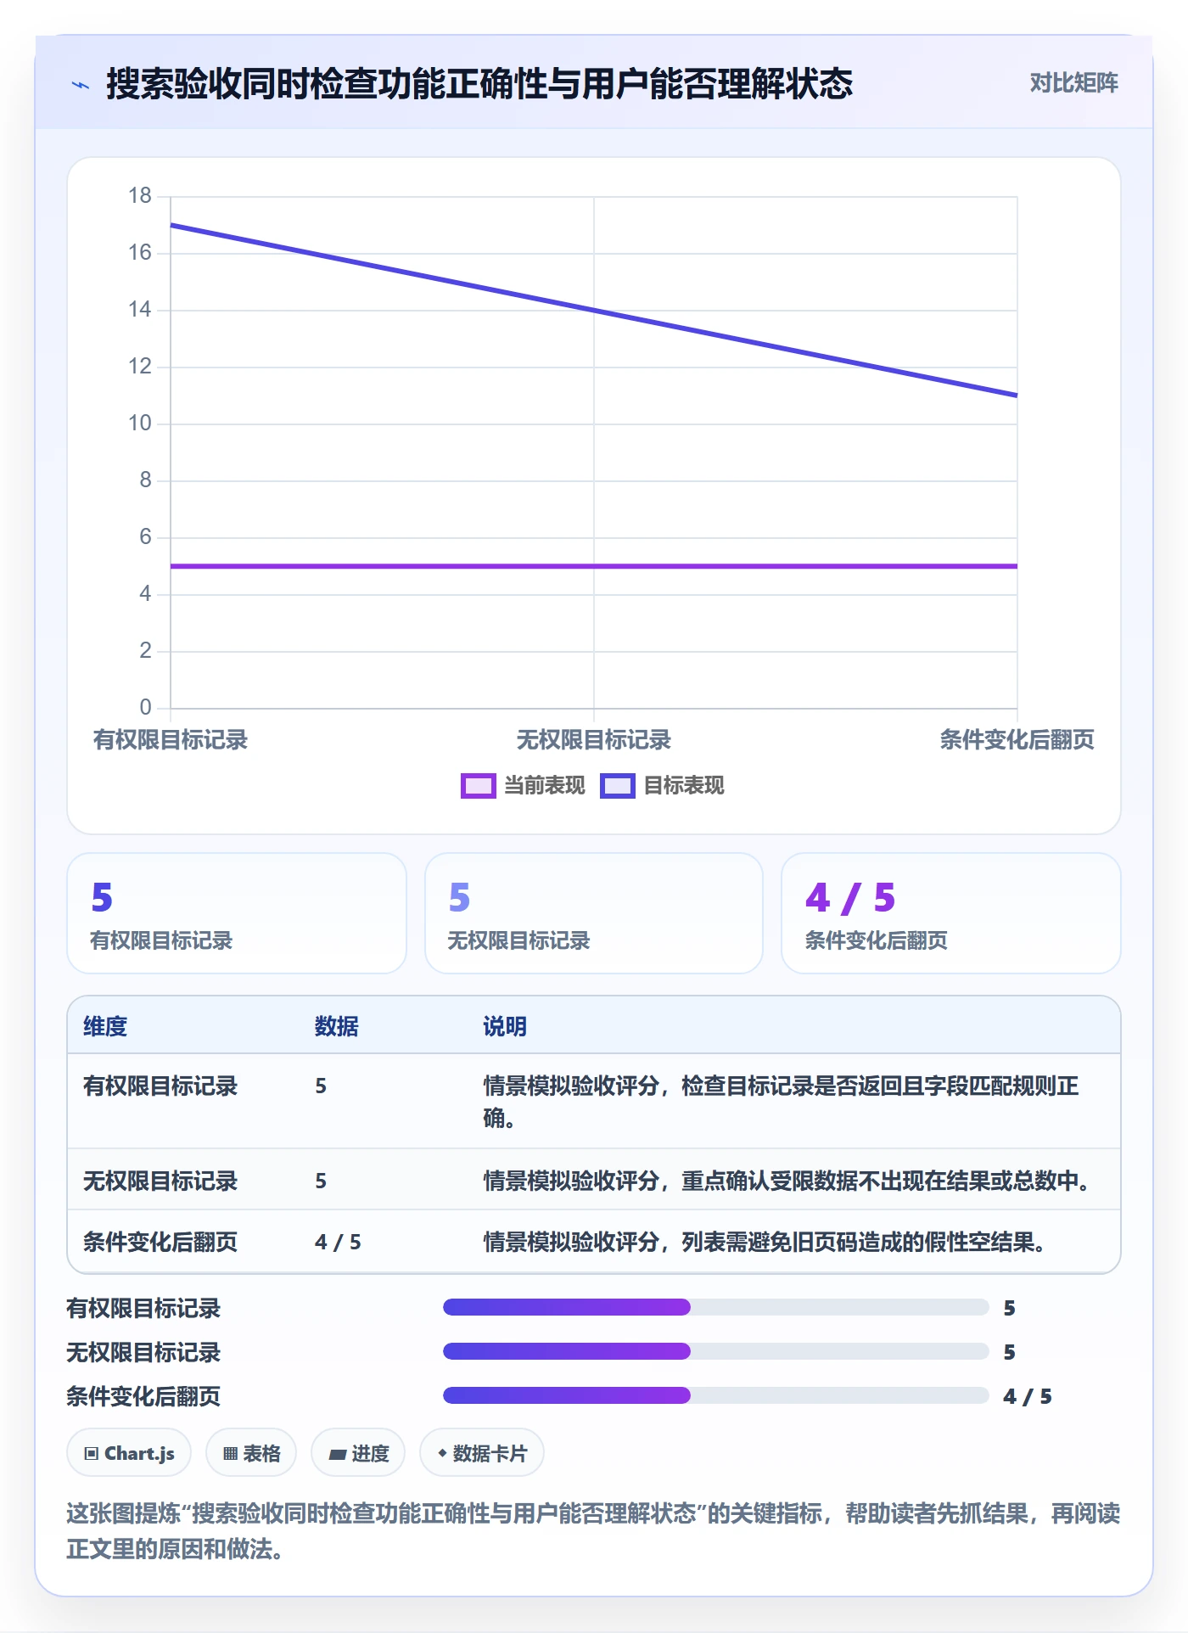This screenshot has height=1633, width=1188.
Task: Click the footer caption starting 这张图提炼
Action: click(593, 1531)
